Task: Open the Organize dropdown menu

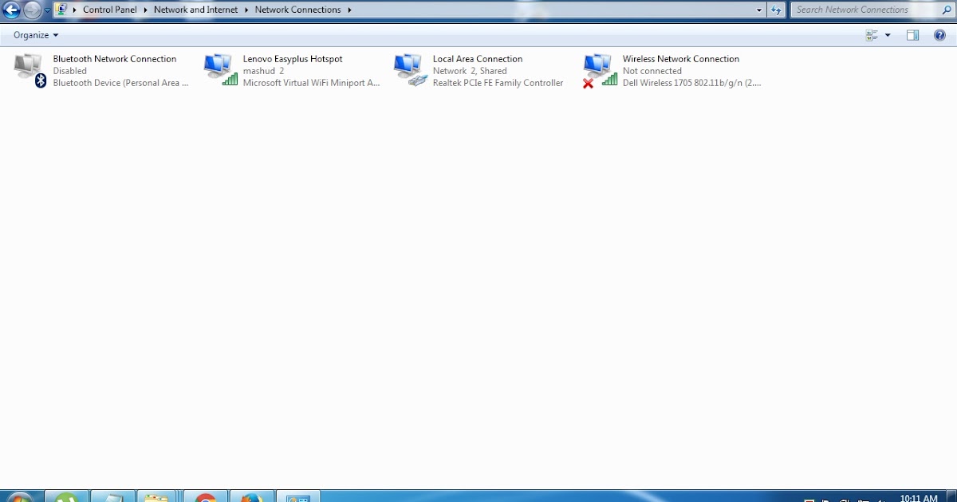Action: (x=33, y=35)
